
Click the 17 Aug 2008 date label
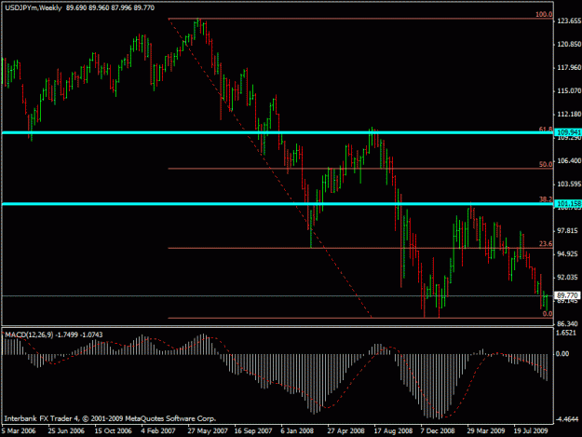pos(393,430)
